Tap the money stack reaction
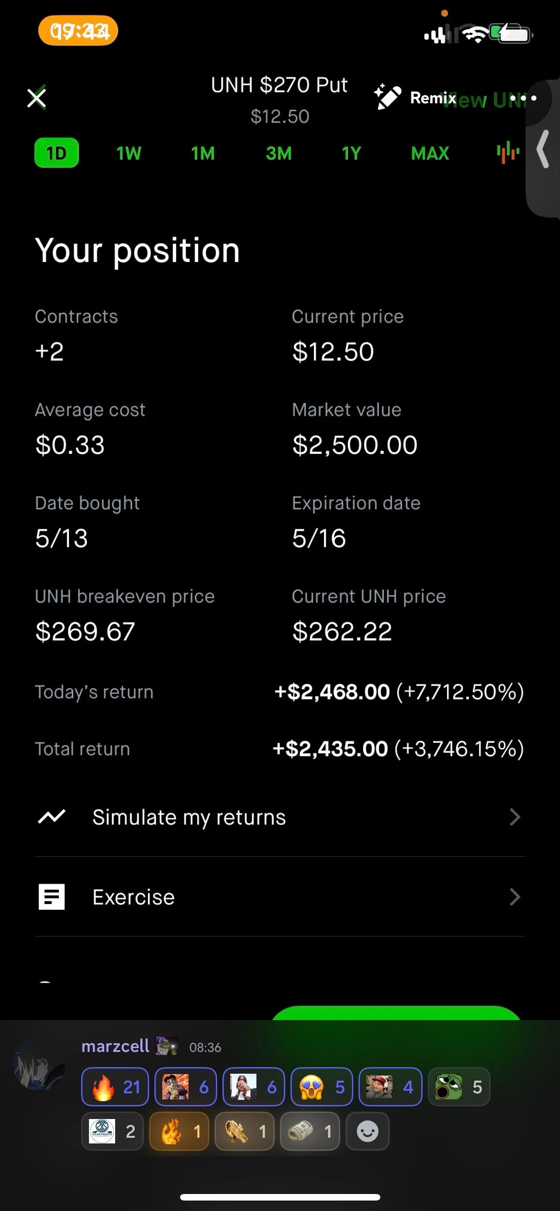The width and height of the screenshot is (560, 1211). click(310, 1131)
